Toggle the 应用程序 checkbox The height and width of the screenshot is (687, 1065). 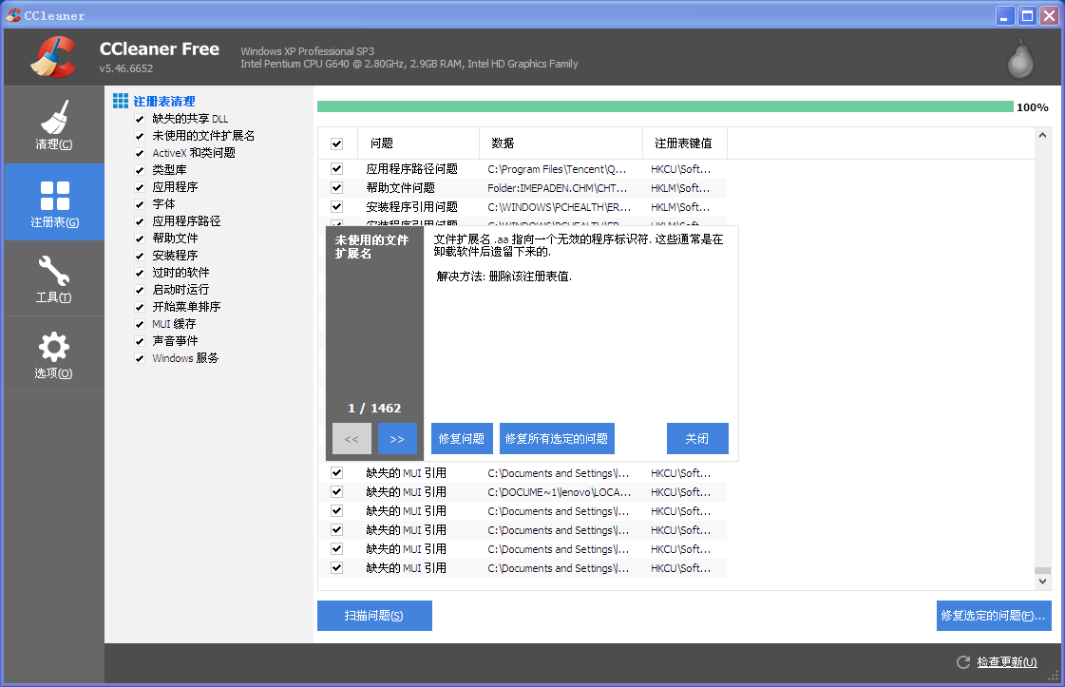pyautogui.click(x=140, y=187)
